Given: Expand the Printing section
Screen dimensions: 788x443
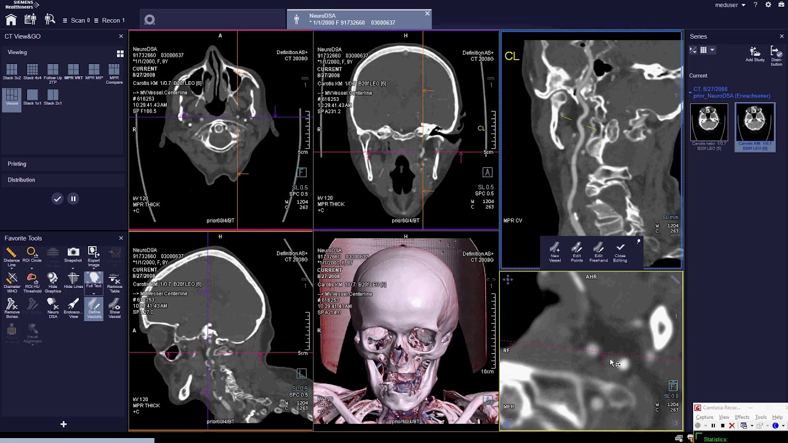Looking at the screenshot, I should tap(17, 164).
